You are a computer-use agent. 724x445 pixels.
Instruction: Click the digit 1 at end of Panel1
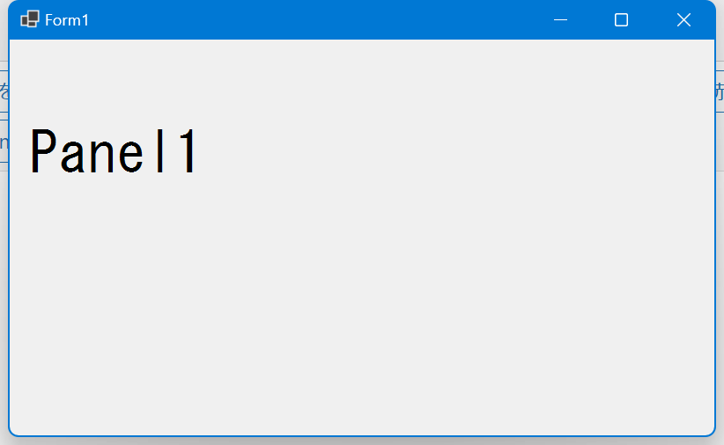point(188,150)
